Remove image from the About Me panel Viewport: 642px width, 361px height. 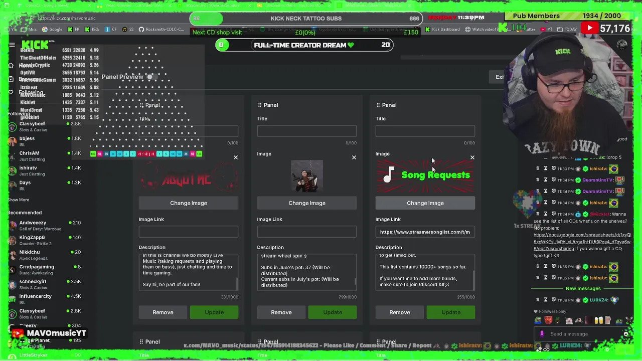235,157
